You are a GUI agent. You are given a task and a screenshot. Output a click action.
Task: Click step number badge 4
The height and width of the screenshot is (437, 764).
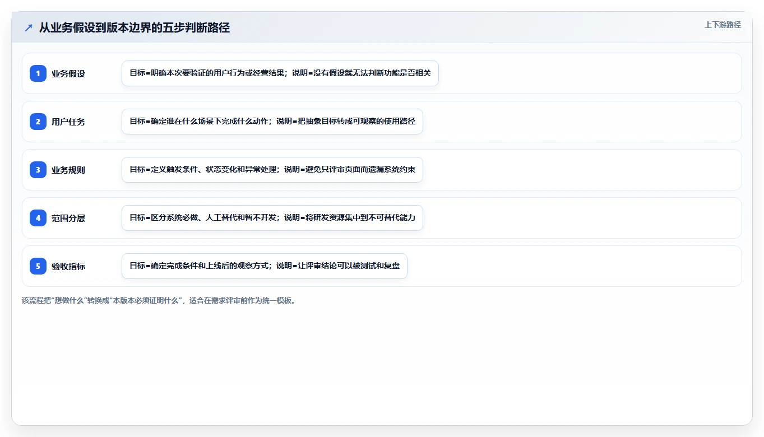[38, 218]
